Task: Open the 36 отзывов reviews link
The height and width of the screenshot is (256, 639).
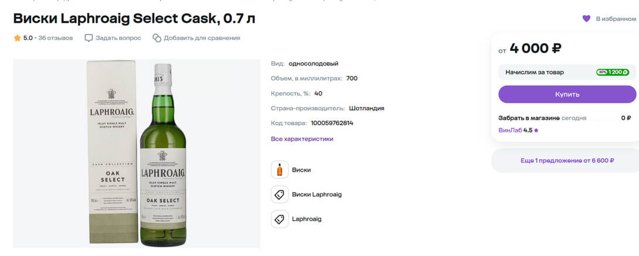Action: point(56,38)
